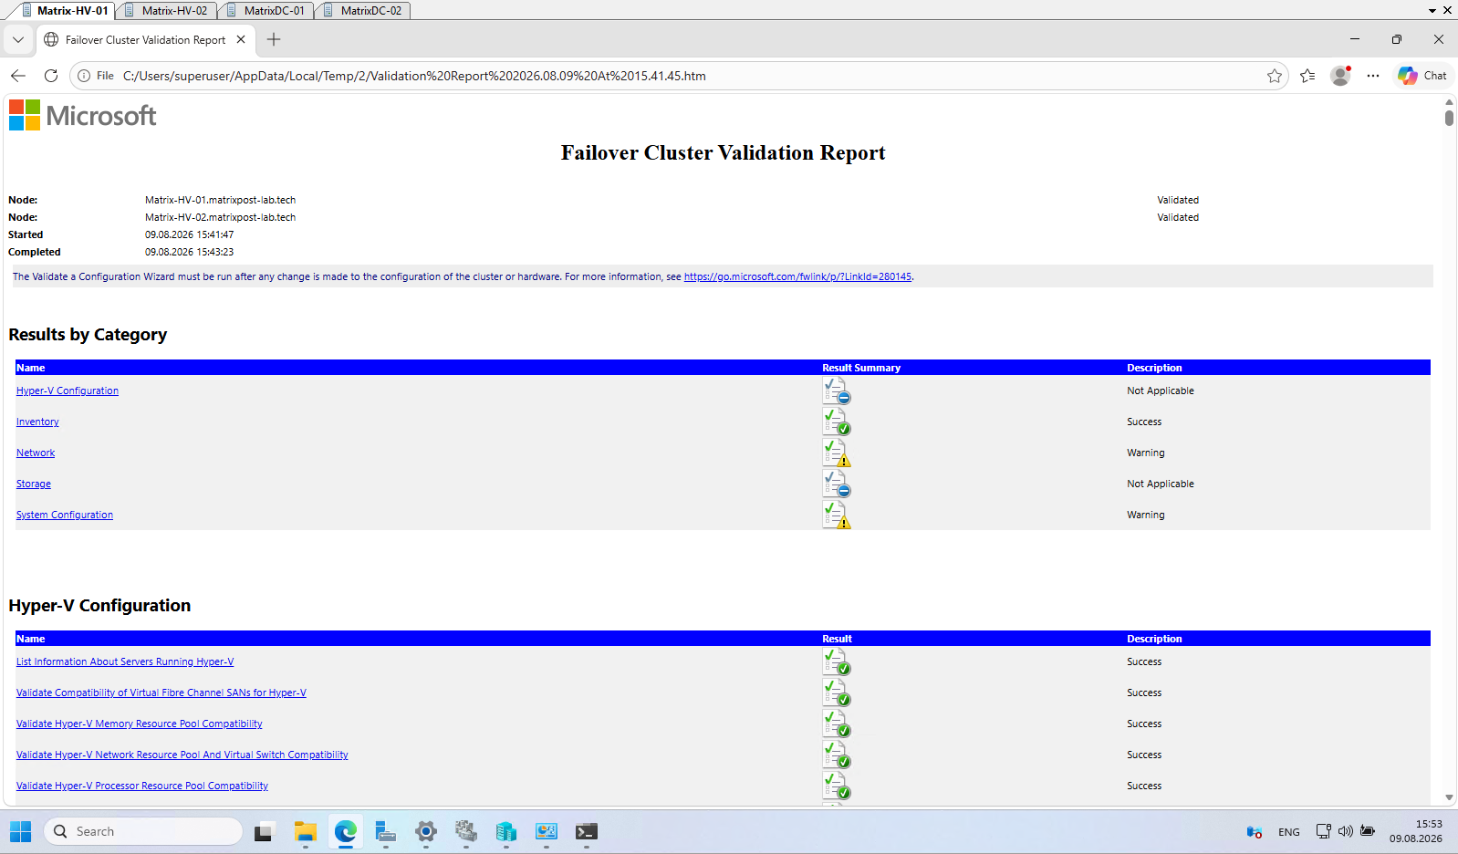Reload the validation report page
1458x854 pixels.
[x=51, y=76]
